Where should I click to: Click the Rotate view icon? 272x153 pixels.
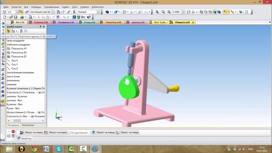tap(188, 12)
